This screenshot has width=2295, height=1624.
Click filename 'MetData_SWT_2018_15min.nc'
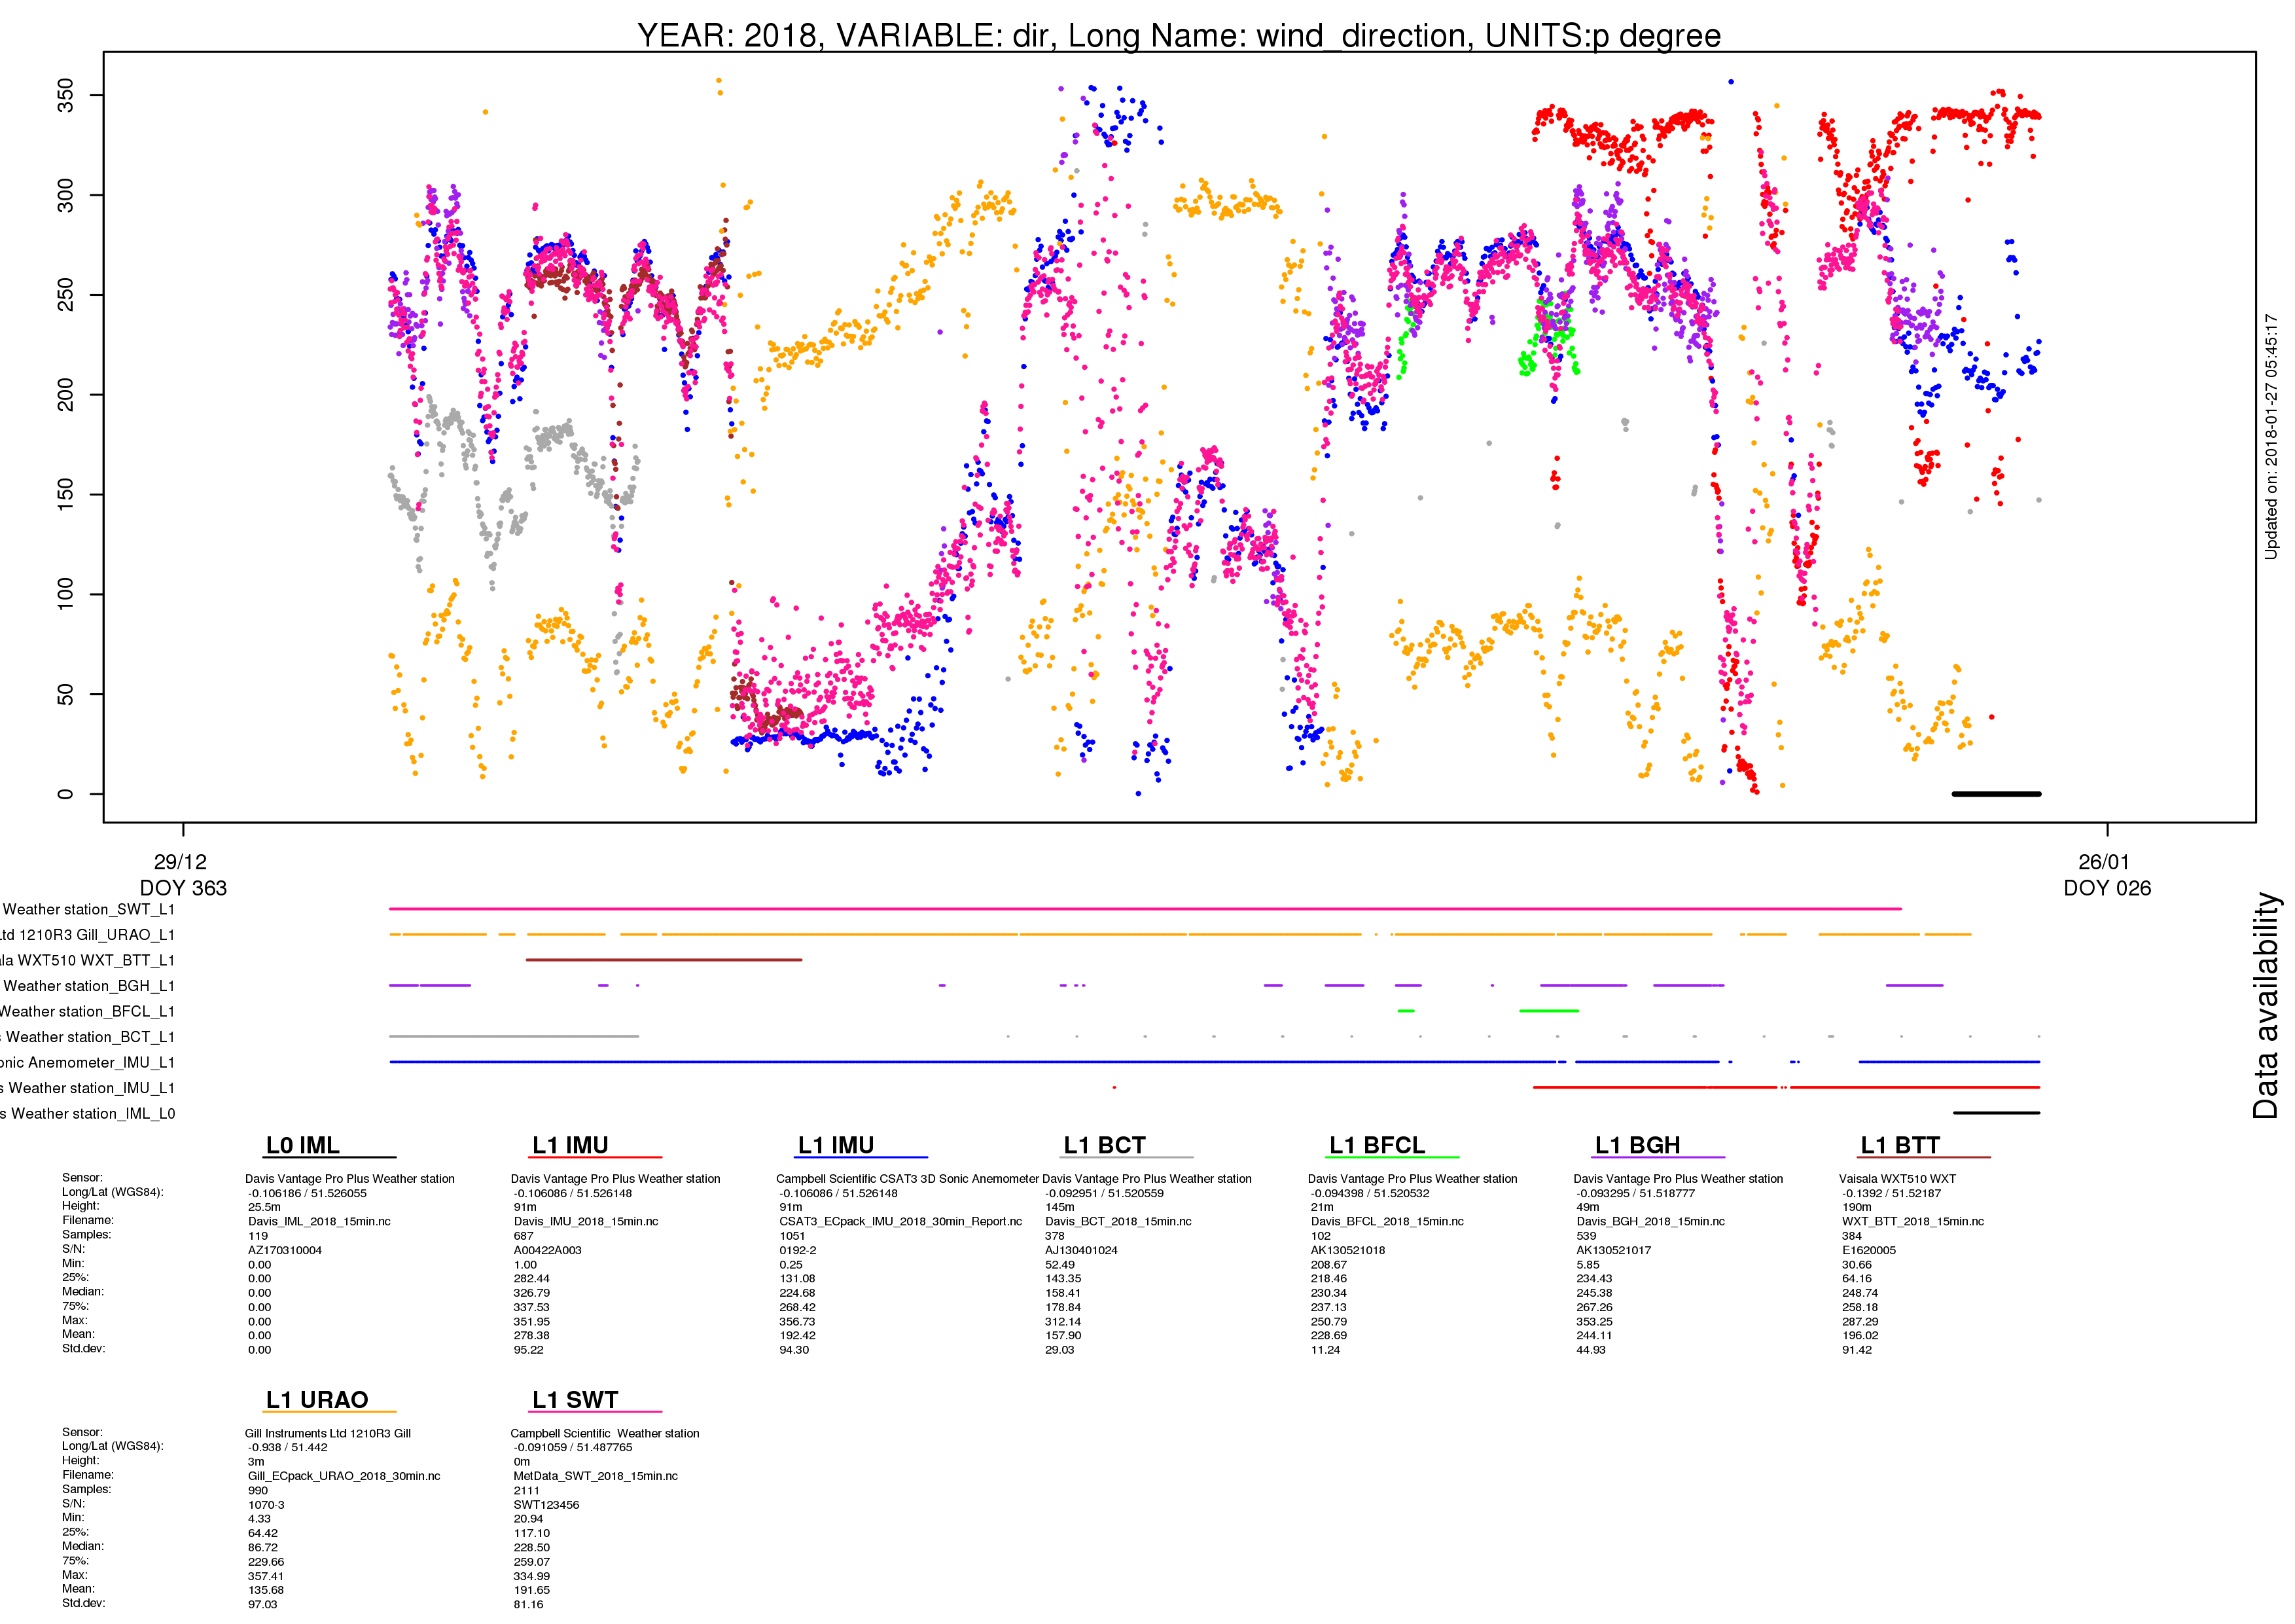tap(596, 1476)
